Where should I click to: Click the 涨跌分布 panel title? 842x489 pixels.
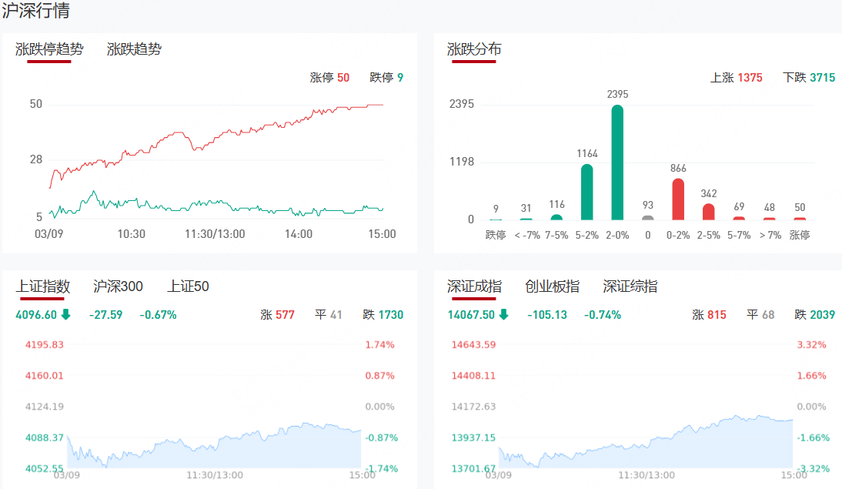point(474,49)
